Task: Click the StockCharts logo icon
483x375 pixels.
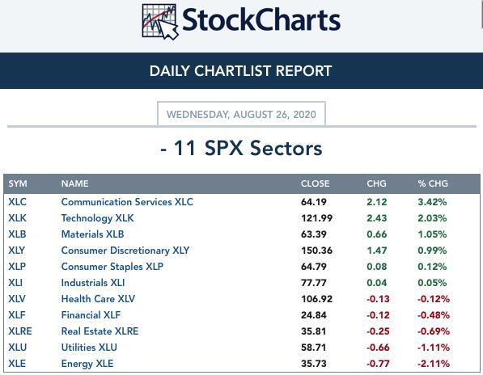Action: coord(160,22)
